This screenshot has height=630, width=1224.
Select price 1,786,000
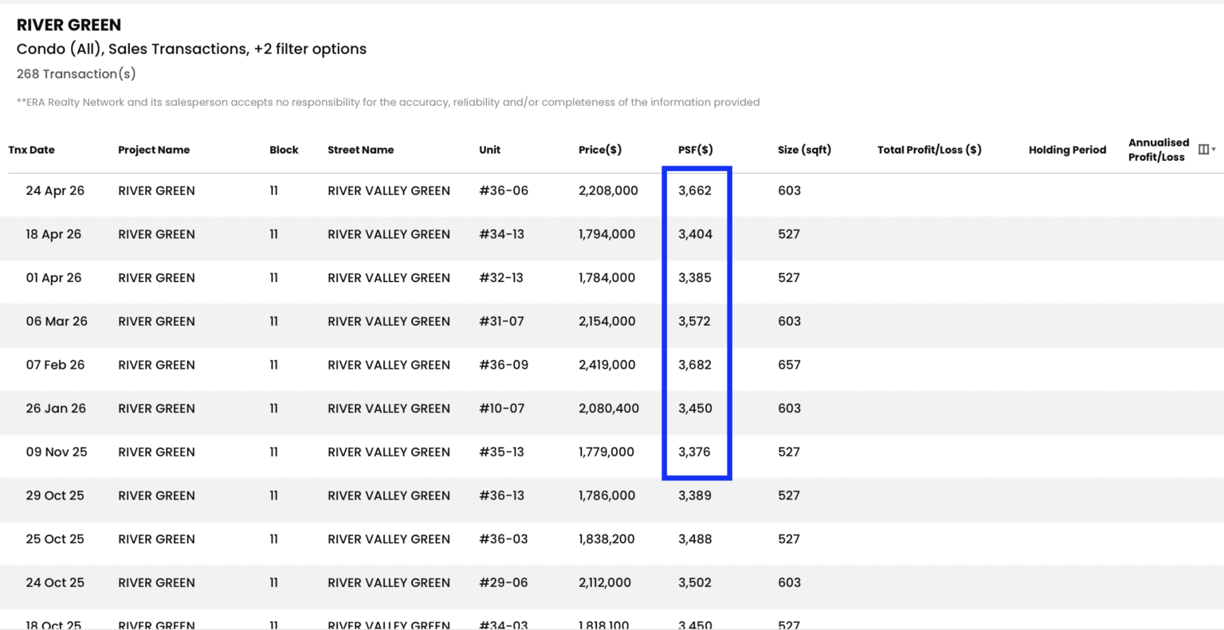(607, 495)
